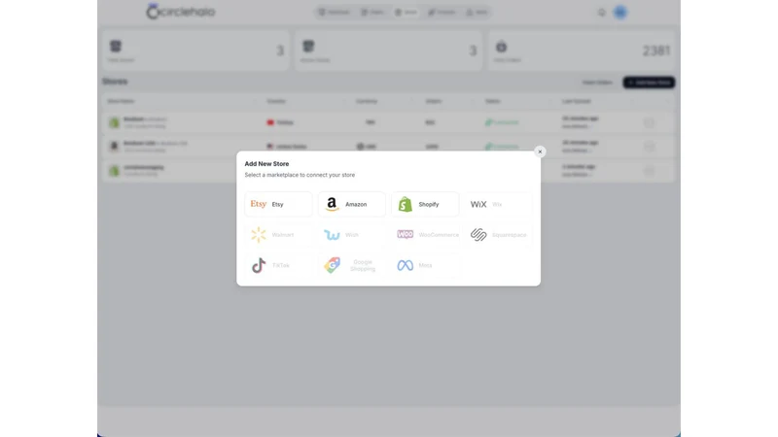778x437 pixels.
Task: Select the Walmart marketplace tile
Action: coord(278,235)
